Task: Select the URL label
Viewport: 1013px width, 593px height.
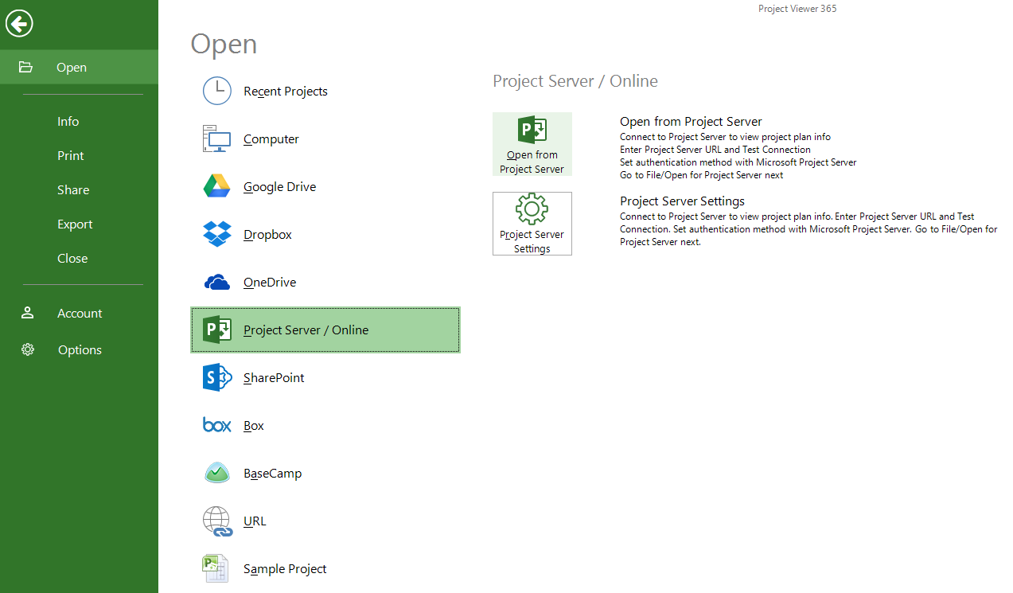Action: [x=255, y=521]
